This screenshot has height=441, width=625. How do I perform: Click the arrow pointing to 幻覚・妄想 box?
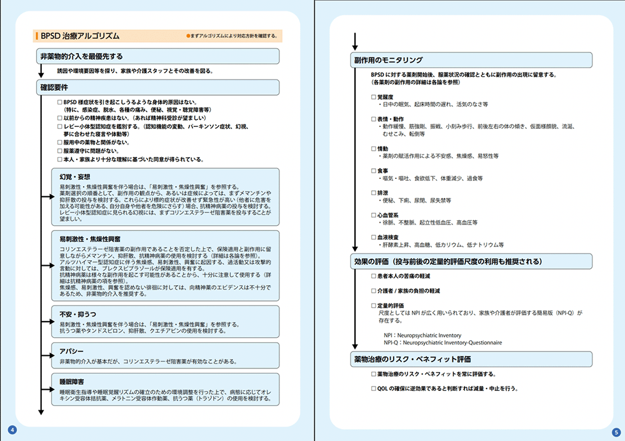[x=48, y=196]
